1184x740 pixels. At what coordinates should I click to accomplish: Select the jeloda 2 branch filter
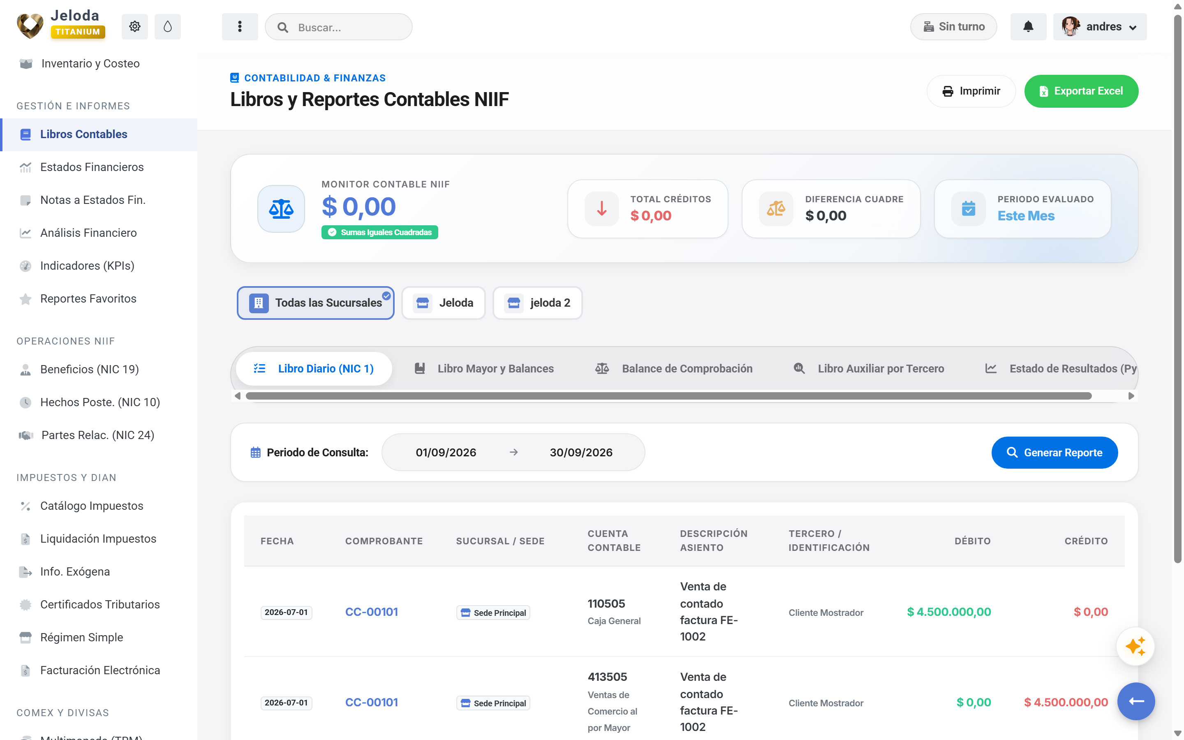coord(537,303)
